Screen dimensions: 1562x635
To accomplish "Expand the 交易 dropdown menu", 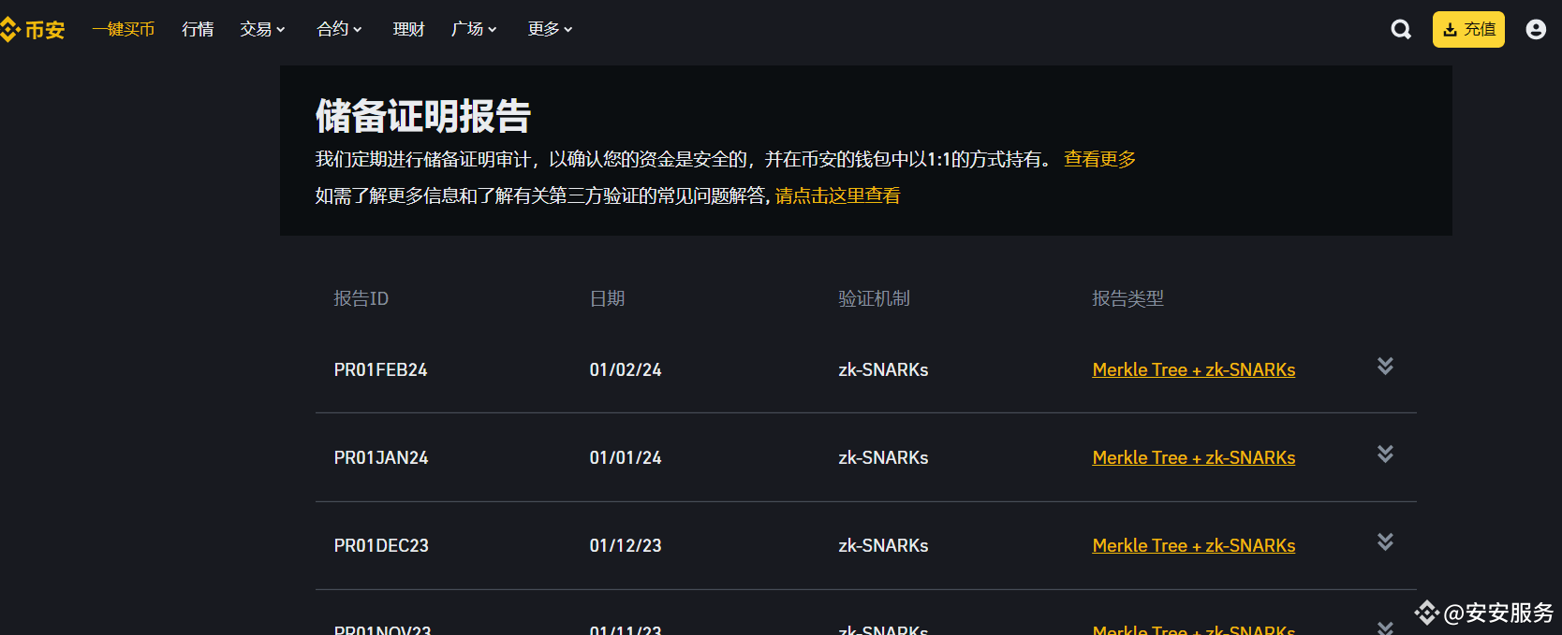I will point(262,30).
